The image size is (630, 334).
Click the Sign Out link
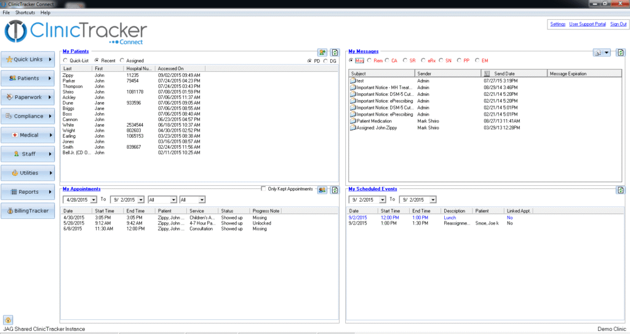[618, 24]
